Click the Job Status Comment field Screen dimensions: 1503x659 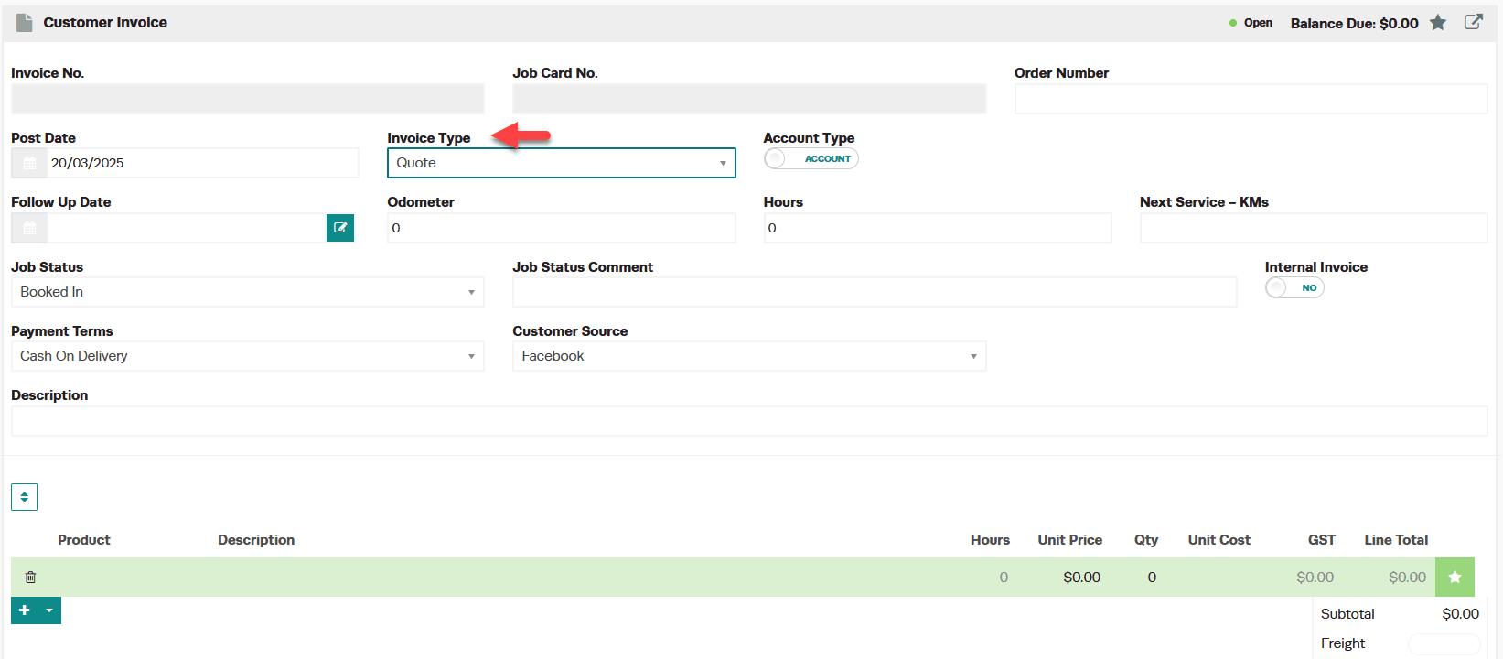pyautogui.click(x=875, y=292)
